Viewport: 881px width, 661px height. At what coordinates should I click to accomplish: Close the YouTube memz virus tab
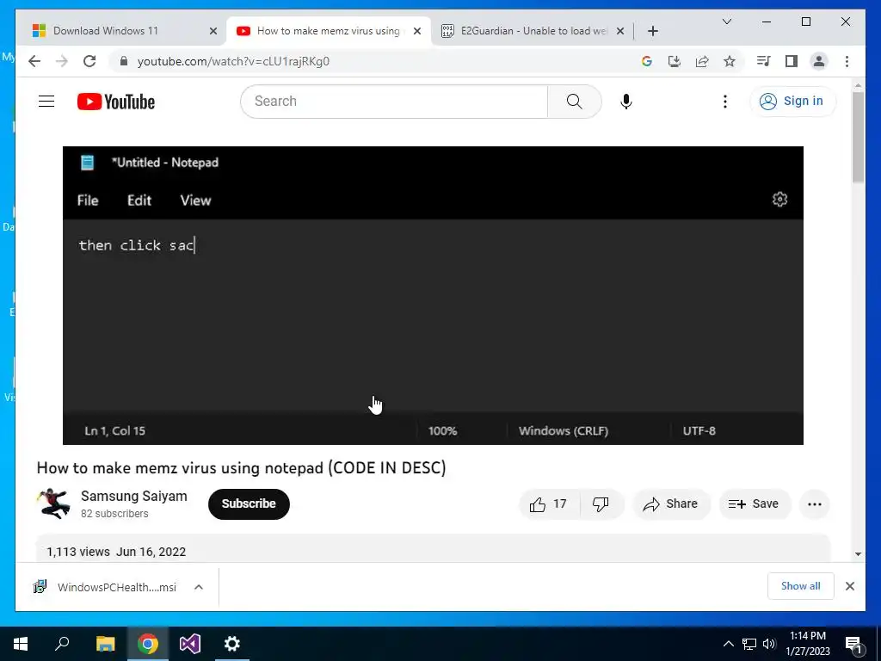pos(417,31)
